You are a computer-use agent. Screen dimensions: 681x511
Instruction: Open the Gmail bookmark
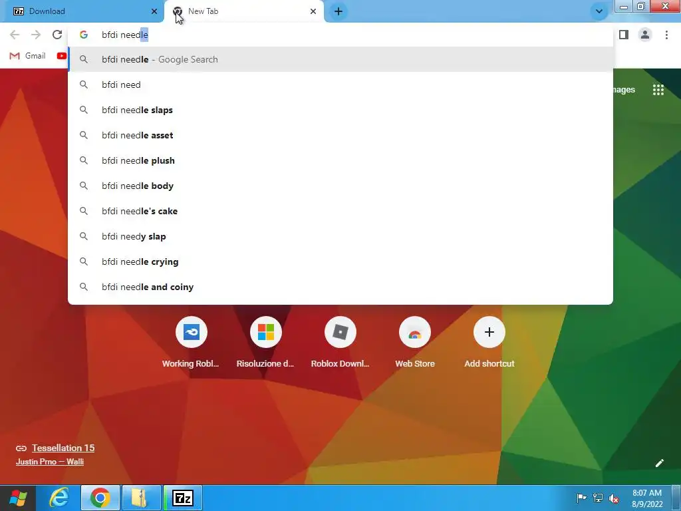[27, 56]
